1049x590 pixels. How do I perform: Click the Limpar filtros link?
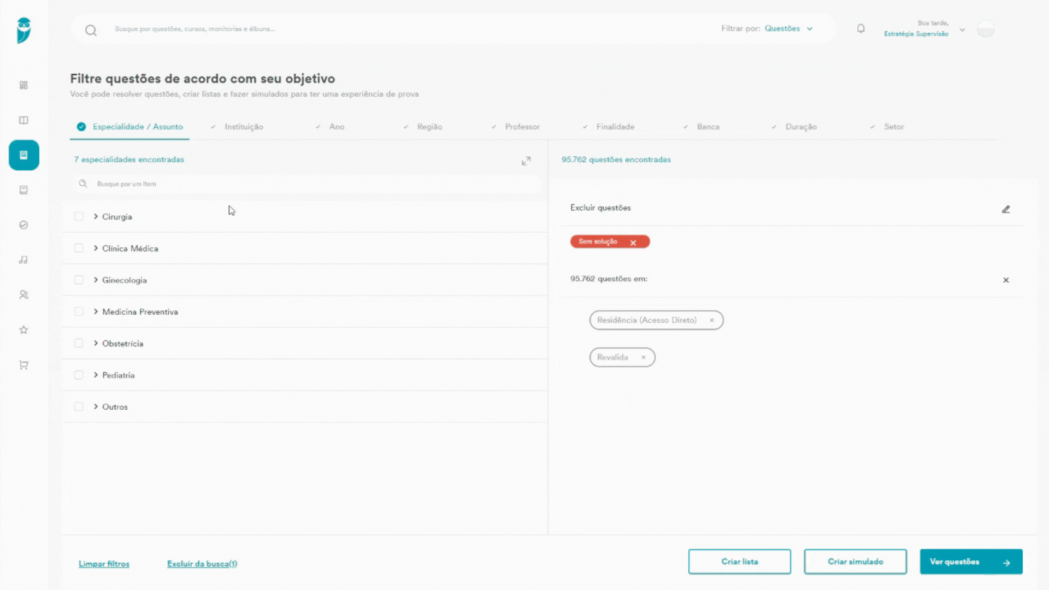click(x=104, y=564)
